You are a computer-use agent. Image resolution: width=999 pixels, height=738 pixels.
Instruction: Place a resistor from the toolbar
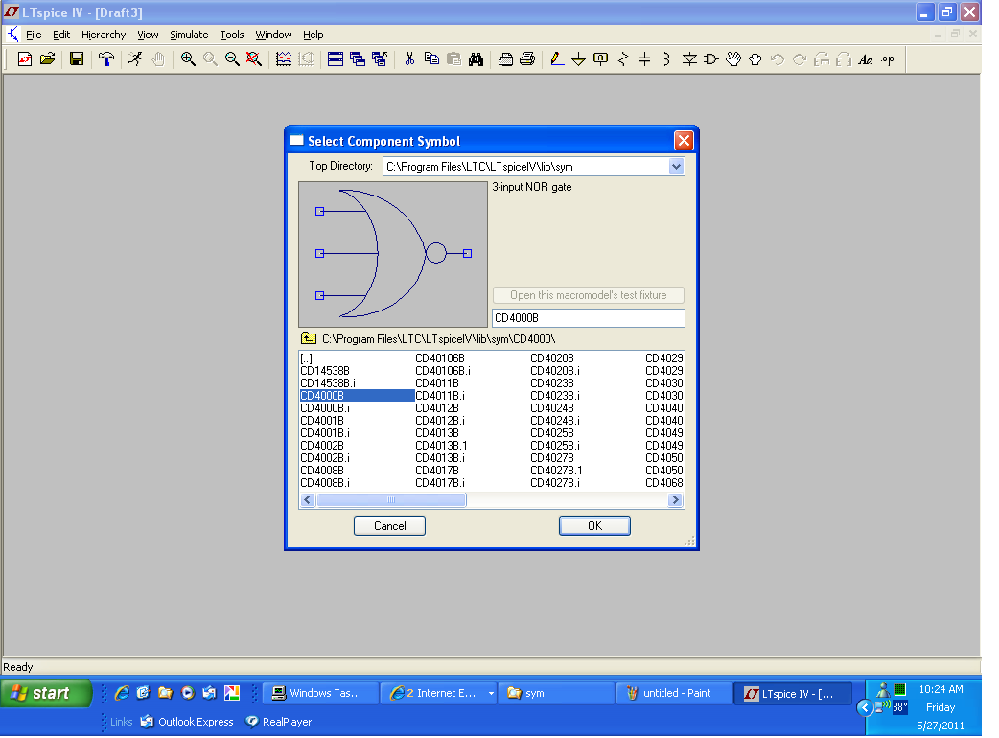tap(623, 59)
